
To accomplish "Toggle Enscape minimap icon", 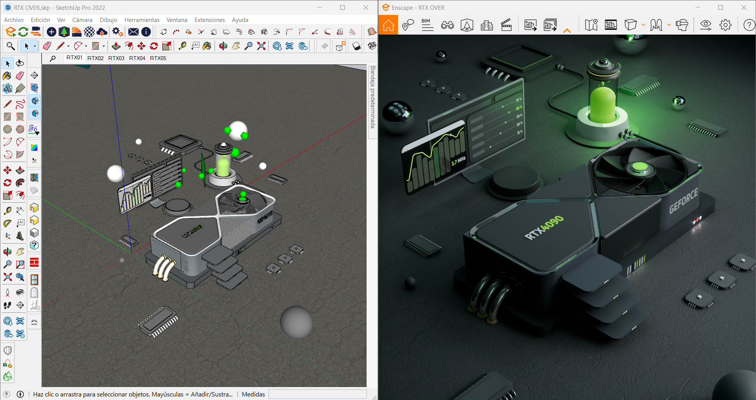I will 591,25.
